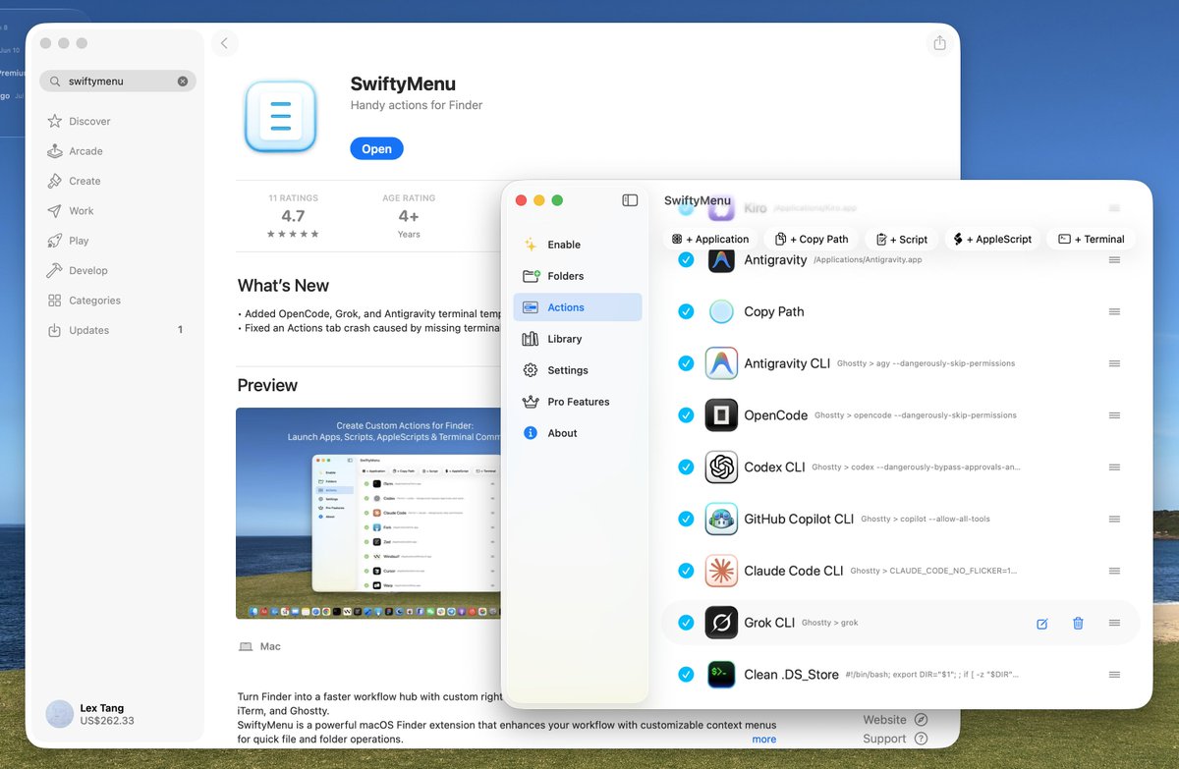This screenshot has width=1179, height=769.
Task: Expand the description with the more link
Action: (x=764, y=739)
